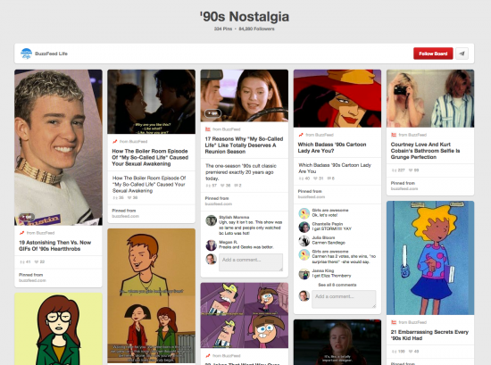Click like heart on 19 Astonishing pin
The image size is (491, 365).
click(x=39, y=261)
